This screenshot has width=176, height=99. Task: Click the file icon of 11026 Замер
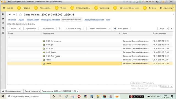point(44,52)
